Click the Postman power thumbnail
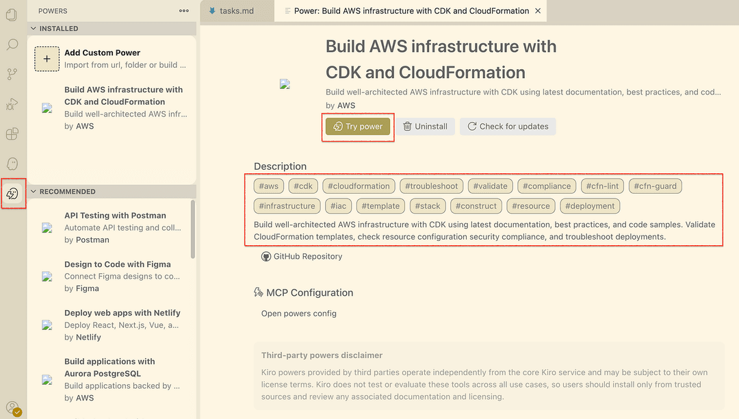 tap(47, 228)
